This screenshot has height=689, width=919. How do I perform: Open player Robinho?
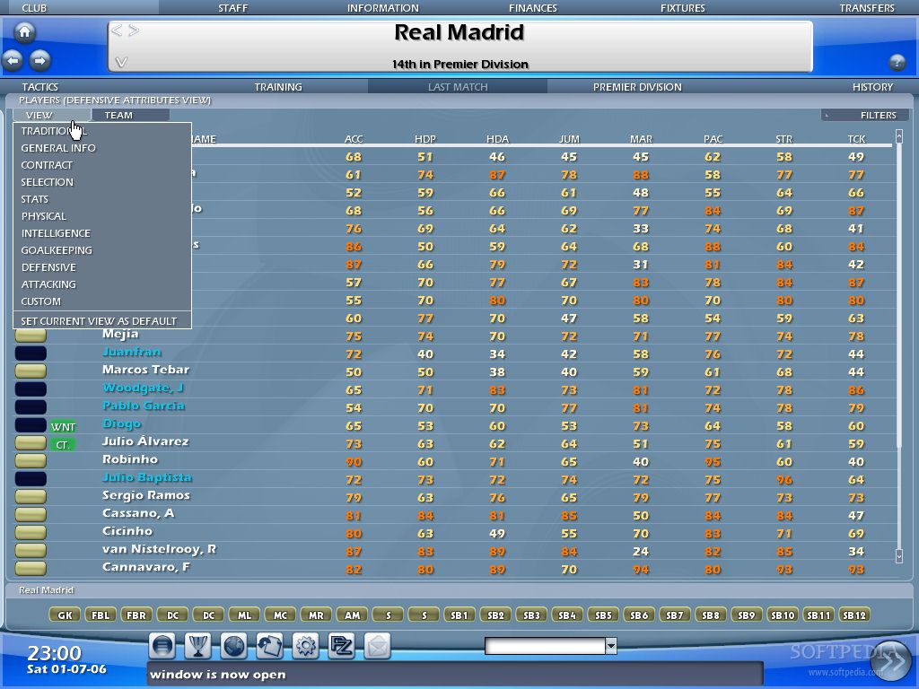pos(129,459)
